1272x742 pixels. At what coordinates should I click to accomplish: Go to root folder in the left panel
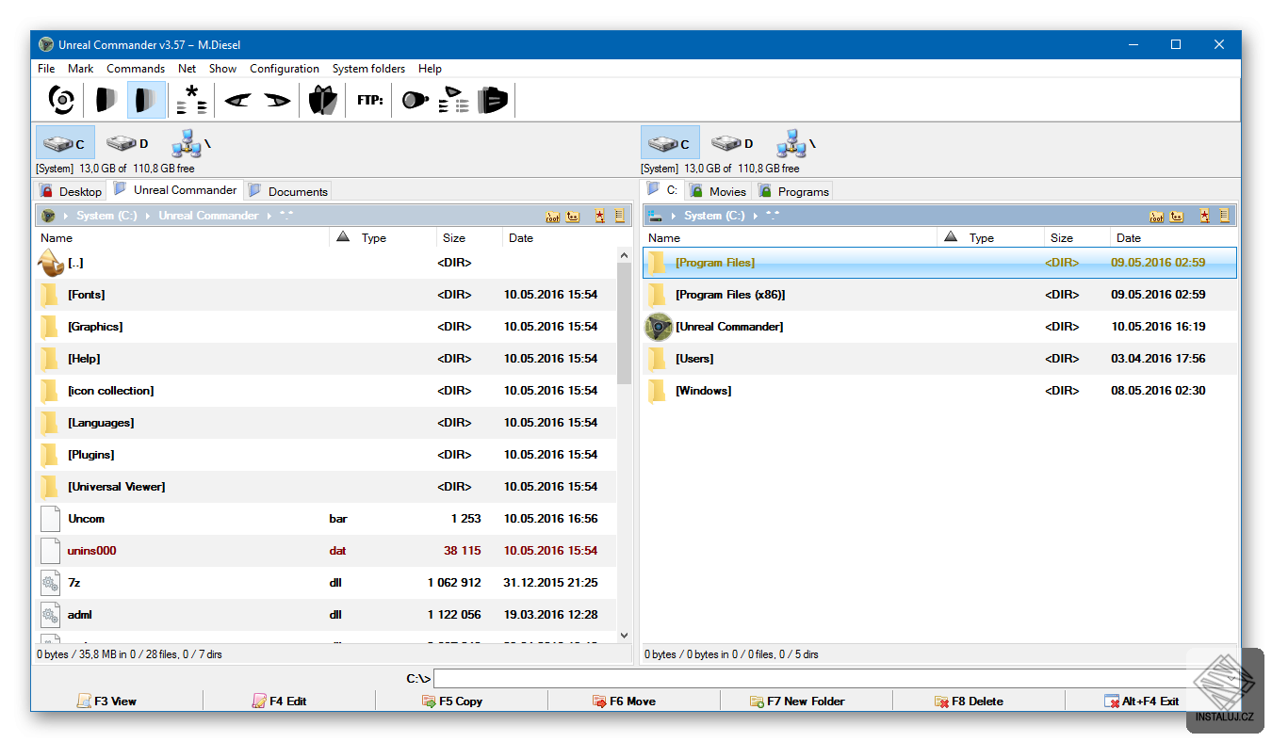[x=553, y=216]
